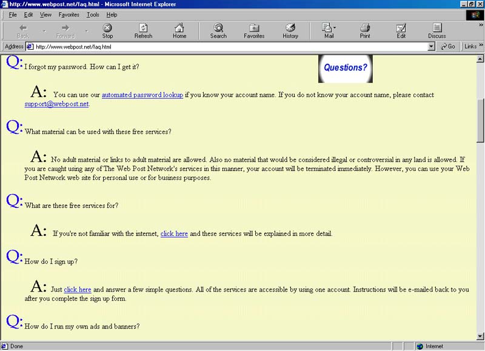Follow the automated password lookup link
The image size is (485, 351).
pos(142,95)
